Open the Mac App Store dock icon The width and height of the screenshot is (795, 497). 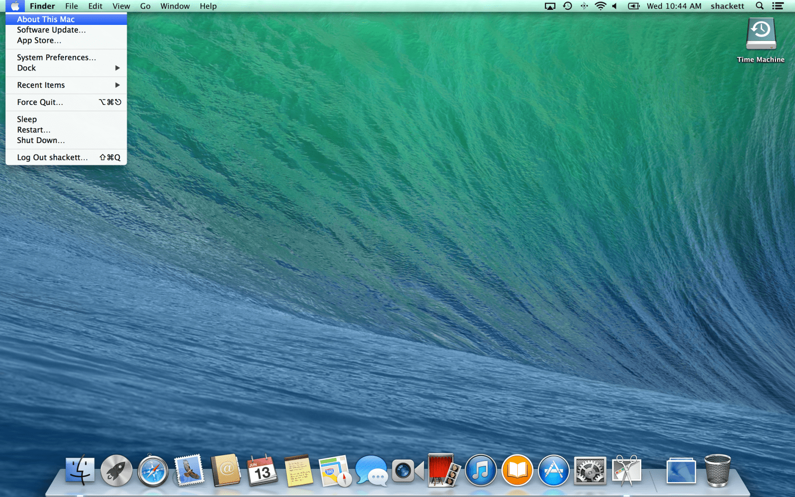pyautogui.click(x=553, y=471)
